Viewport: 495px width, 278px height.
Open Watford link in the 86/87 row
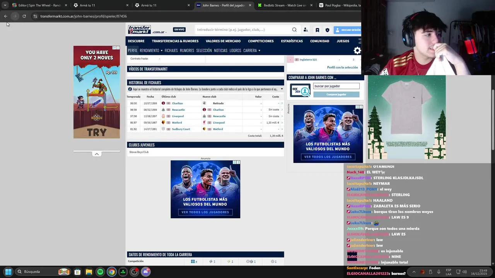pyautogui.click(x=177, y=122)
